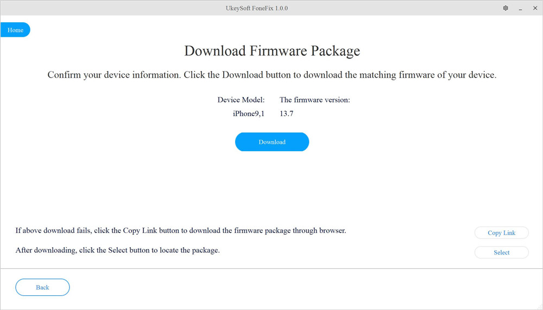Click the divider line above Back button
This screenshot has width=543, height=310.
(271, 268)
